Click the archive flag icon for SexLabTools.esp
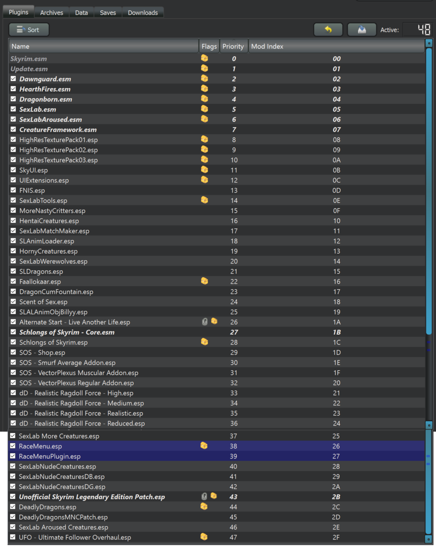The width and height of the screenshot is (436, 547). point(205,200)
